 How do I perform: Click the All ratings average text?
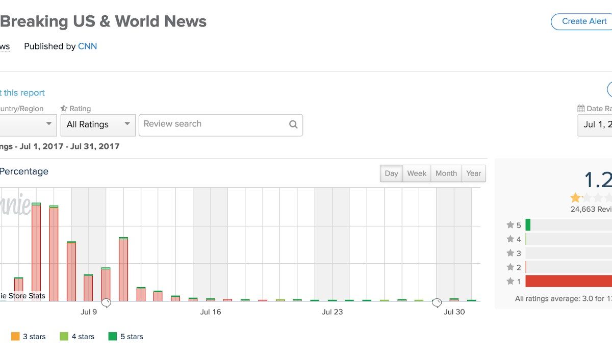563,298
